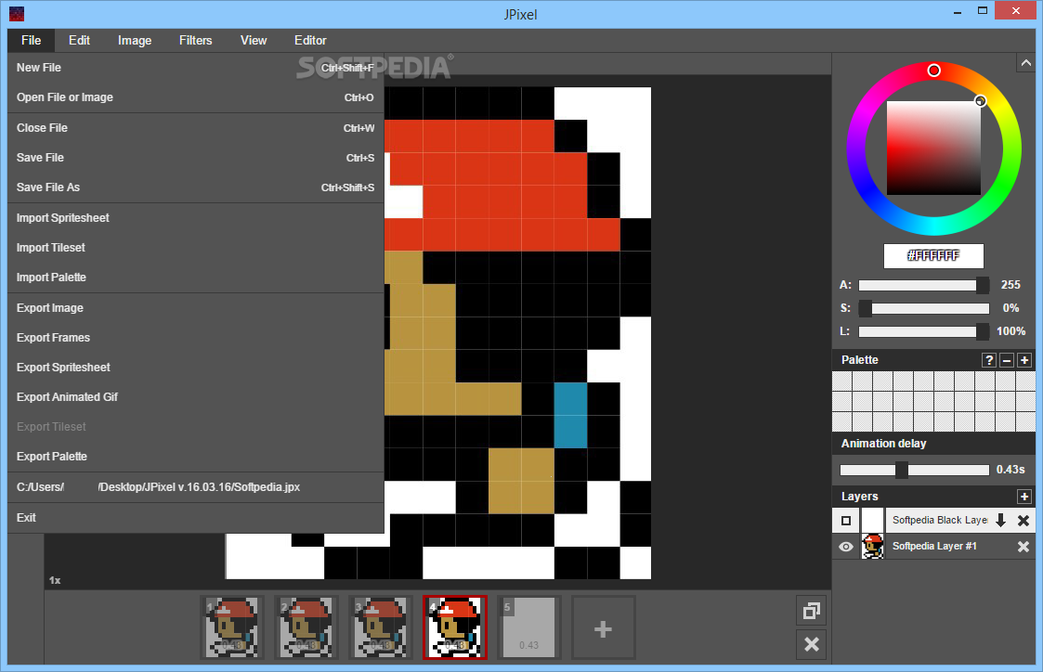Image resolution: width=1043 pixels, height=672 pixels.
Task: Click Save File menu entry
Action: click(196, 158)
